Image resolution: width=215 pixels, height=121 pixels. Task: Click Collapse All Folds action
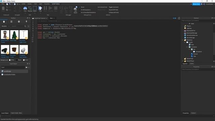[x=114, y=12]
